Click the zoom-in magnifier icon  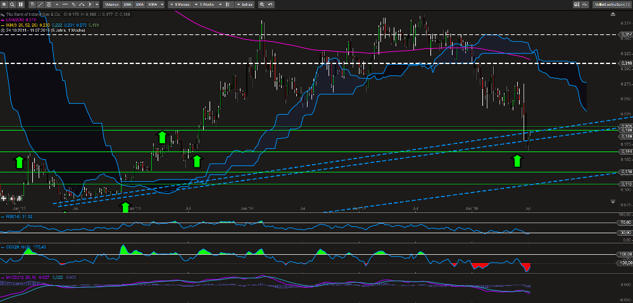coord(262,4)
